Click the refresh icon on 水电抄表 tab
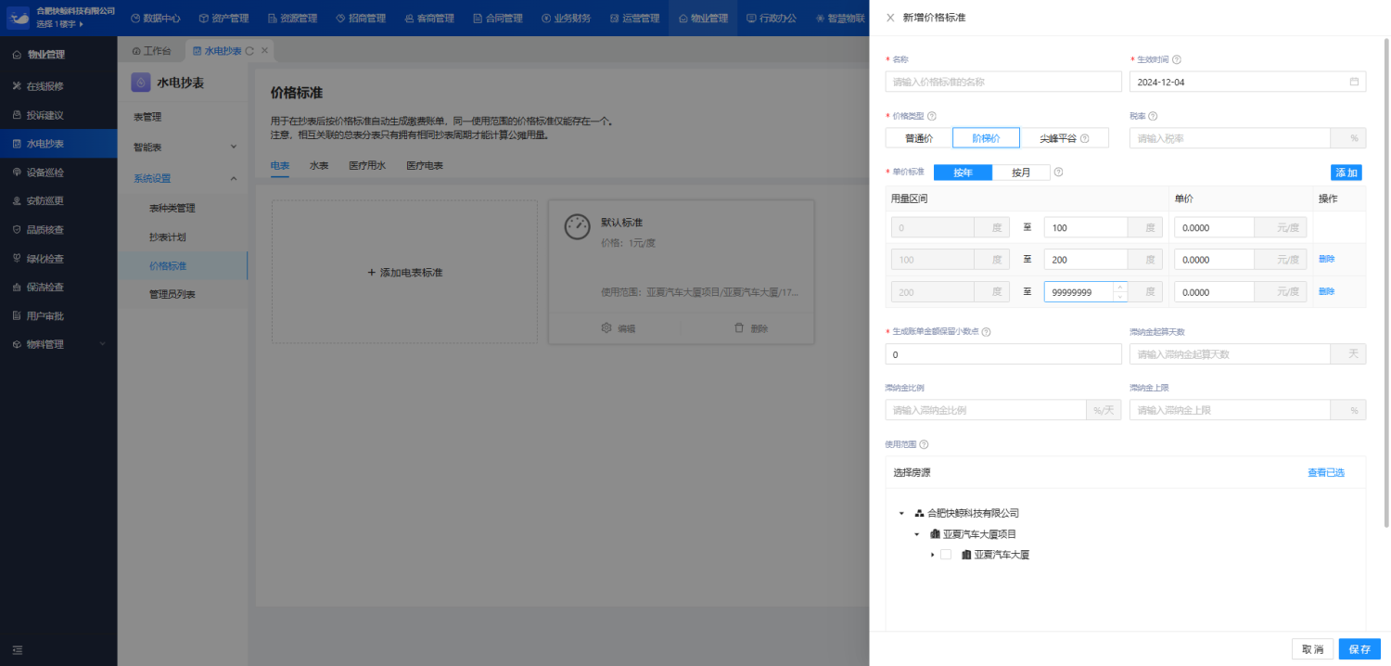The width and height of the screenshot is (1391, 666). (x=249, y=51)
